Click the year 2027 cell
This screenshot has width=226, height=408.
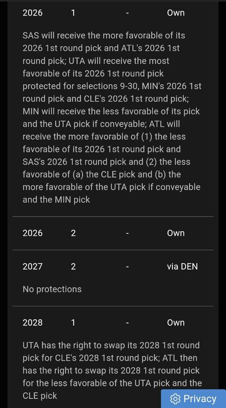click(33, 267)
